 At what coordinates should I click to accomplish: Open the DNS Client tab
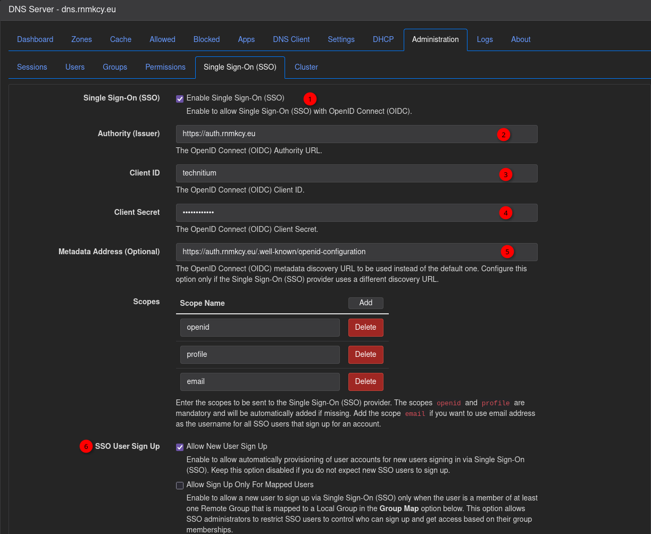pyautogui.click(x=291, y=39)
